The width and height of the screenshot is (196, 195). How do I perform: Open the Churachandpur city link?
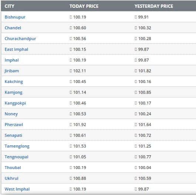20,39
